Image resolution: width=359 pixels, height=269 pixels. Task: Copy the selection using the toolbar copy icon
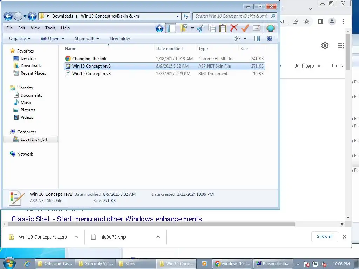pyautogui.click(x=212, y=28)
